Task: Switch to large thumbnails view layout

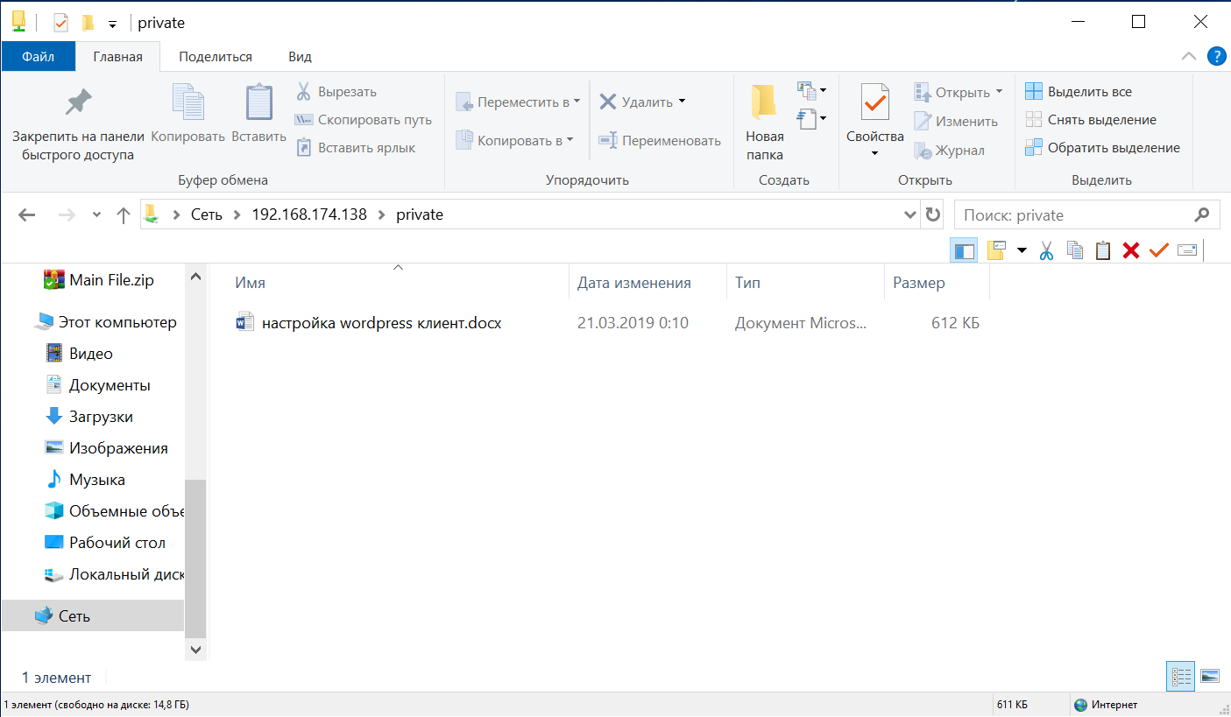Action: (x=1210, y=676)
